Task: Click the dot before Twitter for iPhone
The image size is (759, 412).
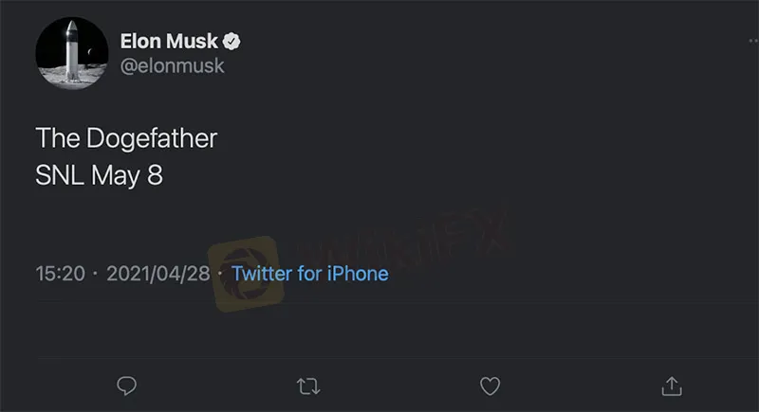Action: 220,273
